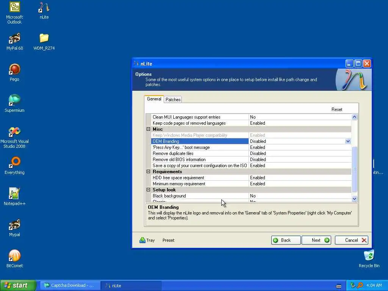The width and height of the screenshot is (388, 291).
Task: Maximize the nLite window
Action: (x=358, y=64)
